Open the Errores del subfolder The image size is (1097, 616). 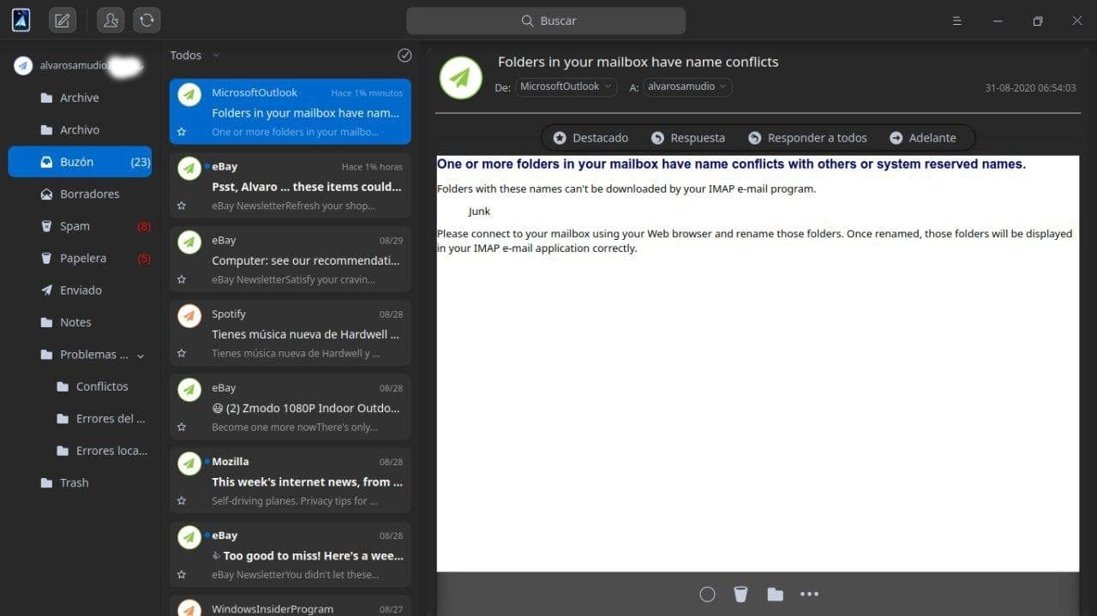80,419
